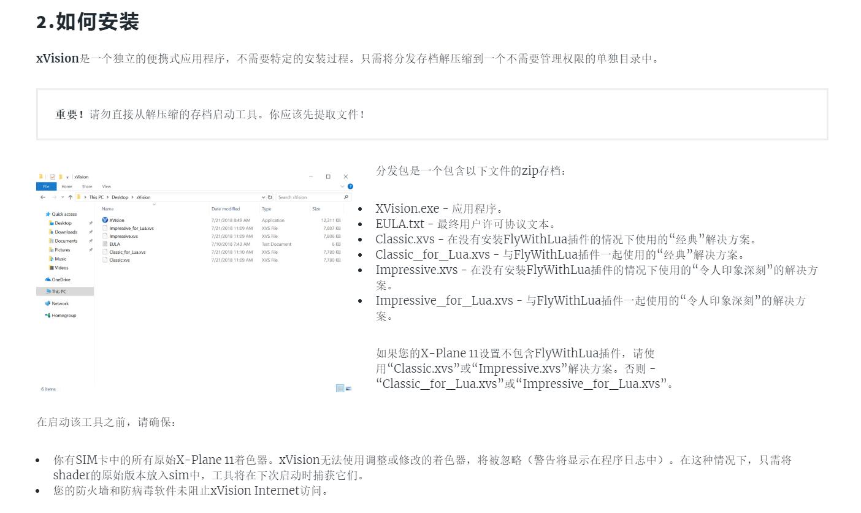The image size is (861, 513).
Task: Switch to details view icon in status bar
Action: [x=340, y=389]
